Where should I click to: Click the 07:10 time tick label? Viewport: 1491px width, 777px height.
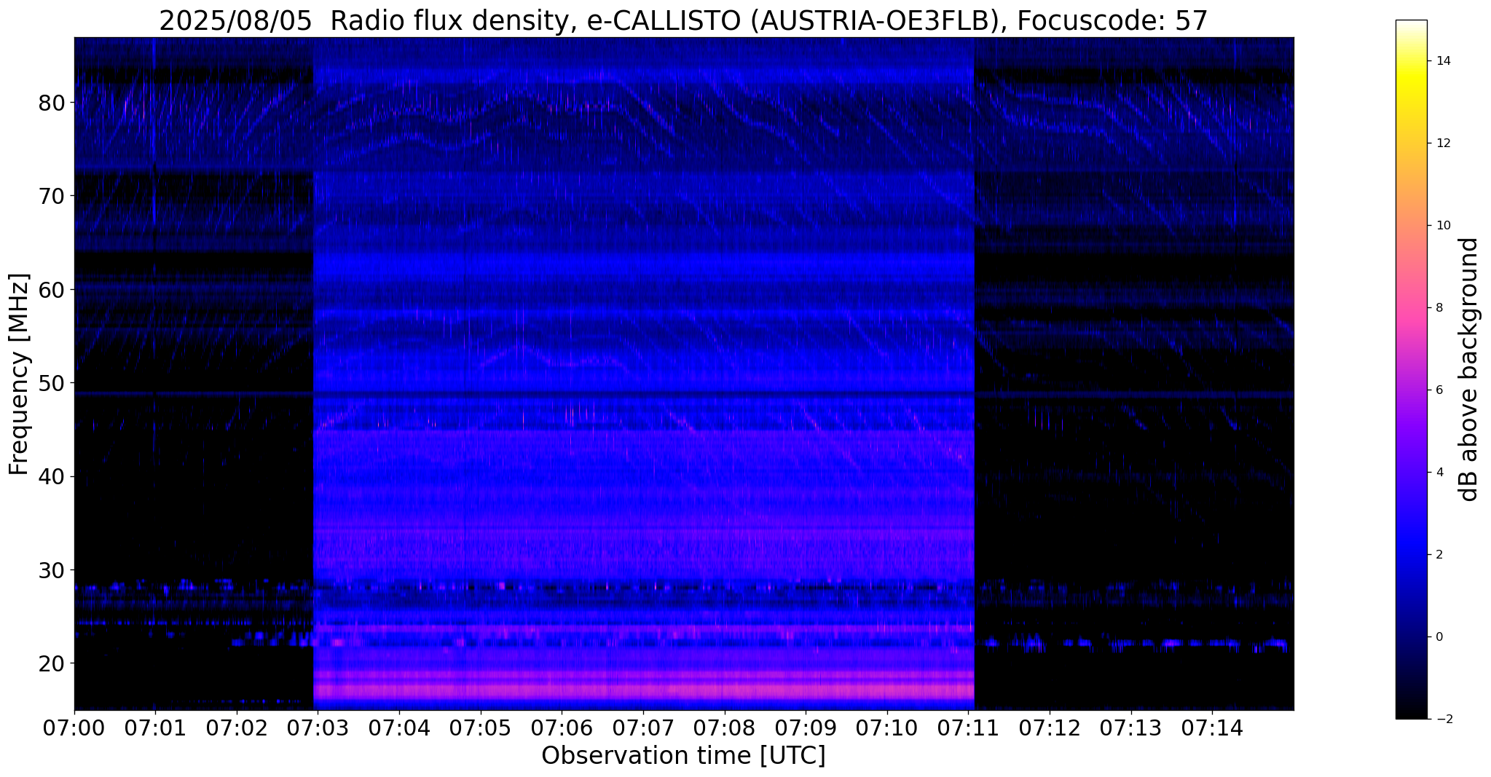tap(887, 728)
